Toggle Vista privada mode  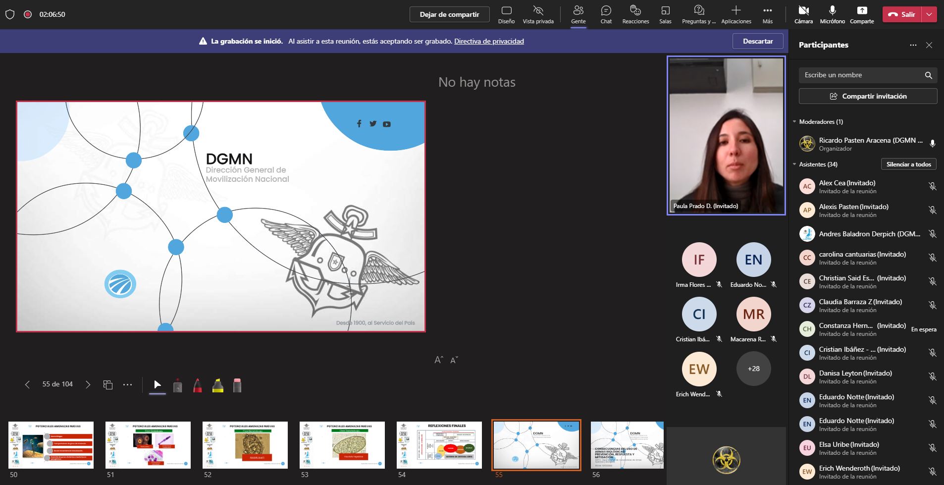[x=538, y=14]
